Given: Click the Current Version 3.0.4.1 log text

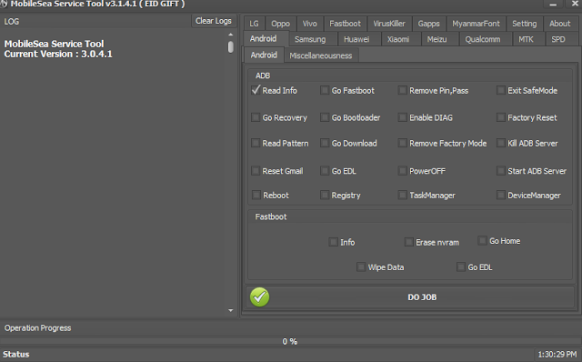Looking at the screenshot, I should coord(58,54).
